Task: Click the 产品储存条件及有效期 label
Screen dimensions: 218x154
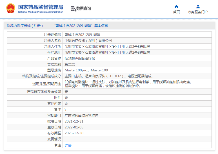Action: tap(44, 92)
